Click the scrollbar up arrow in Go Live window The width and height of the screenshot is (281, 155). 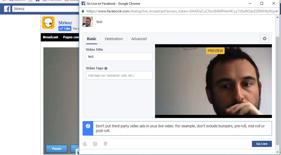277,17
